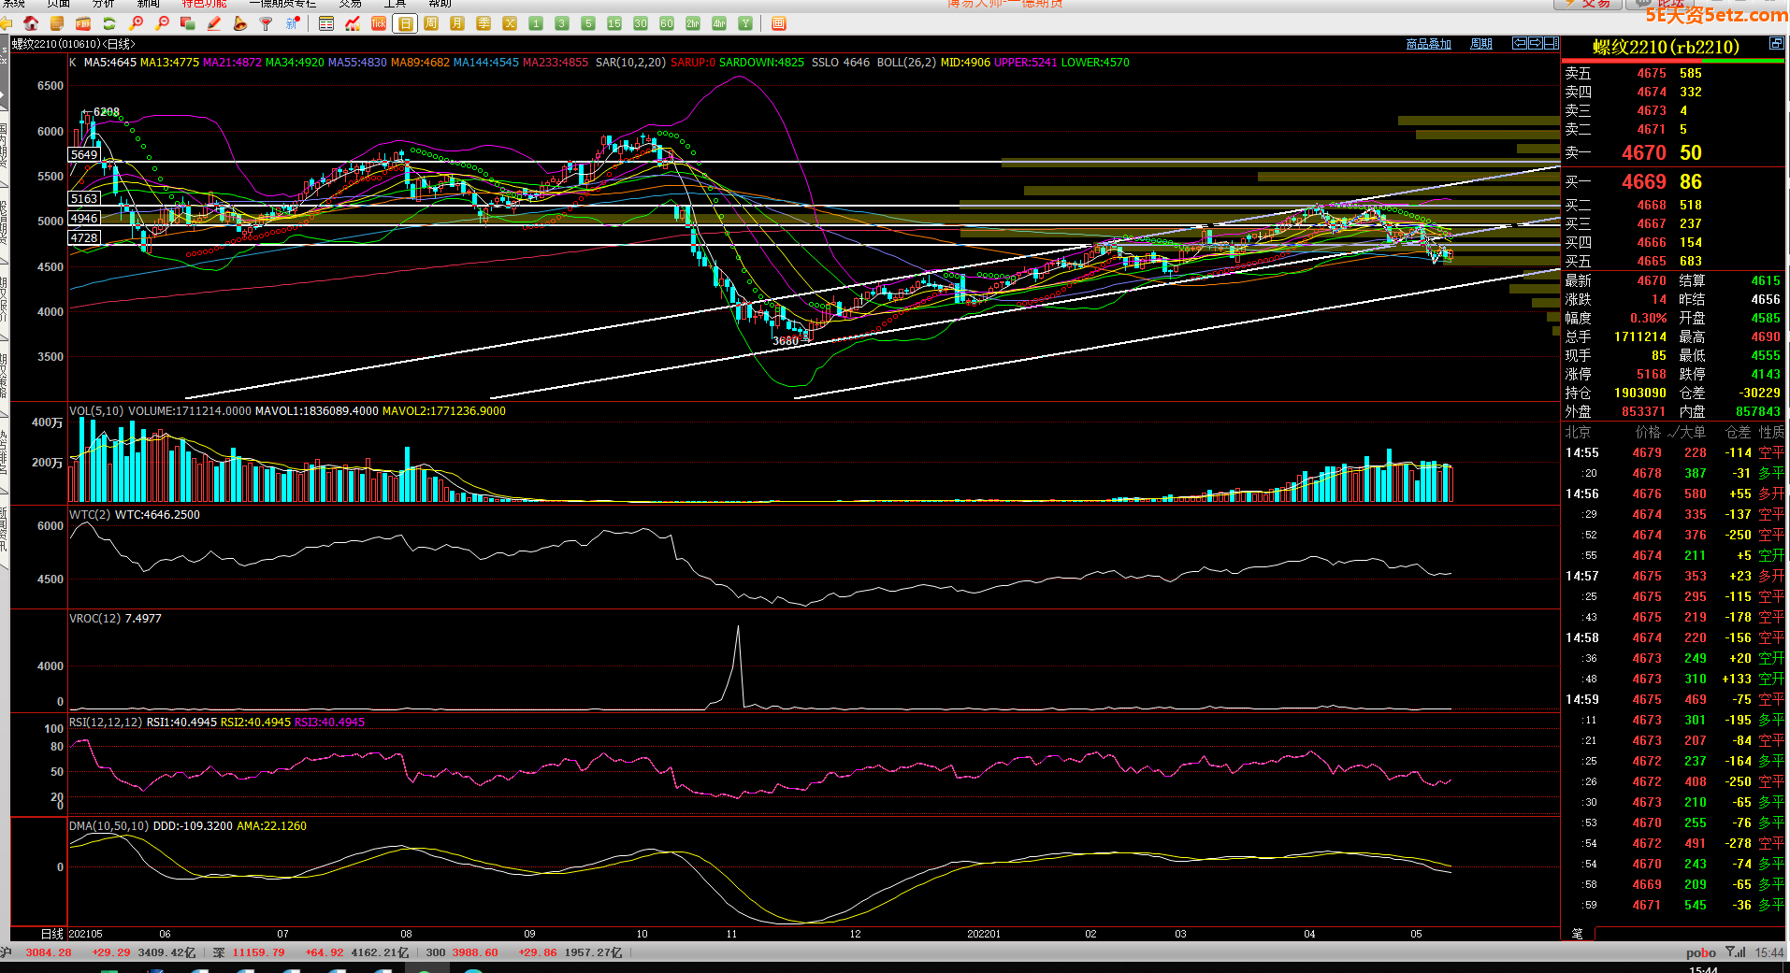This screenshot has width=1790, height=973.
Task: Click the yellow back arrow toolbar icon
Action: point(6,23)
